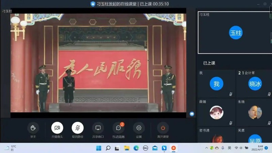Open the taskbar search magnifier
Viewport: 272px width, 153px height.
(108, 148)
